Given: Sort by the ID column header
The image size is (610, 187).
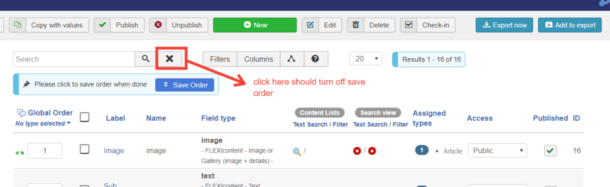Looking at the screenshot, I should click(576, 118).
